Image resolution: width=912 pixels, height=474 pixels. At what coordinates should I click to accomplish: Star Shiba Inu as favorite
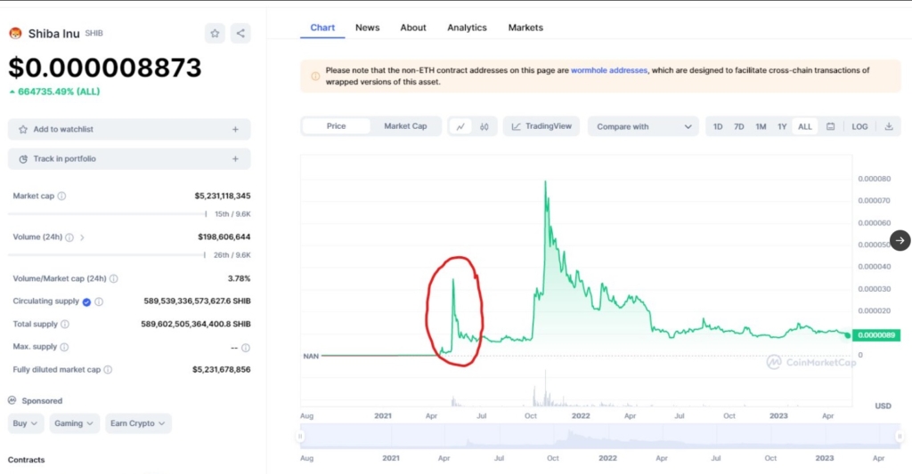click(x=215, y=33)
